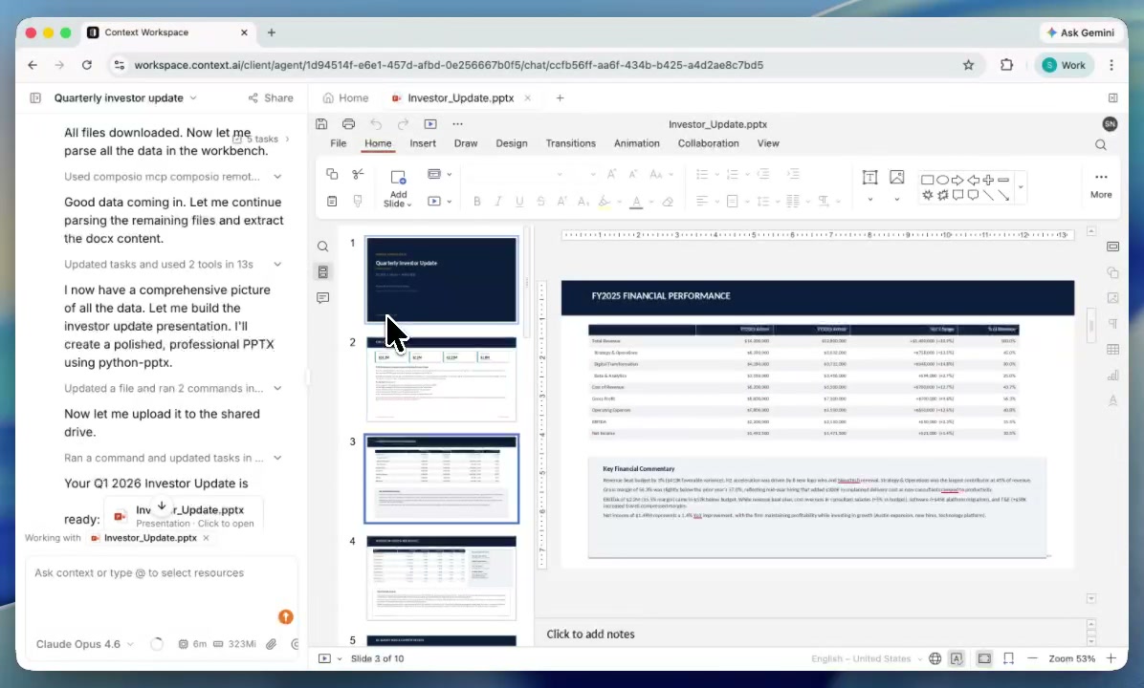Click the Redo arrow icon

pos(403,124)
